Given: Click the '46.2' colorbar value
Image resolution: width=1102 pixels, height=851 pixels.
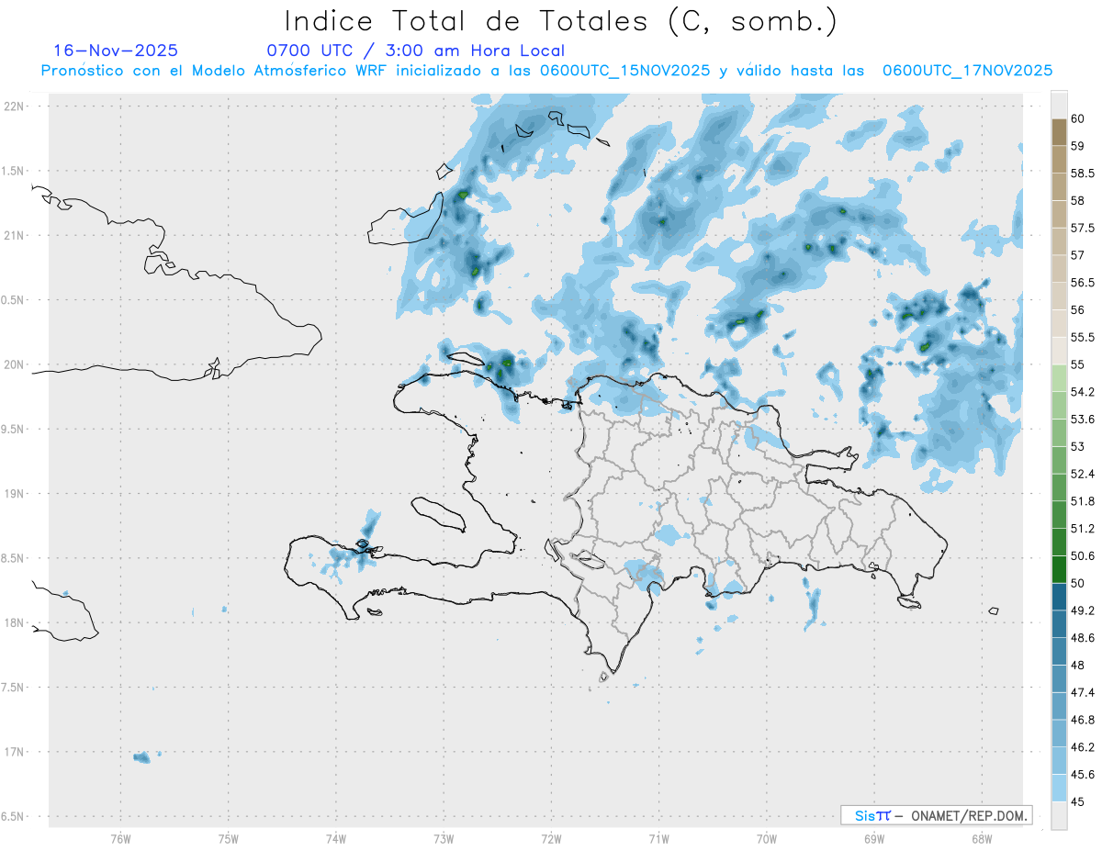Looking at the screenshot, I should click(x=1083, y=747).
